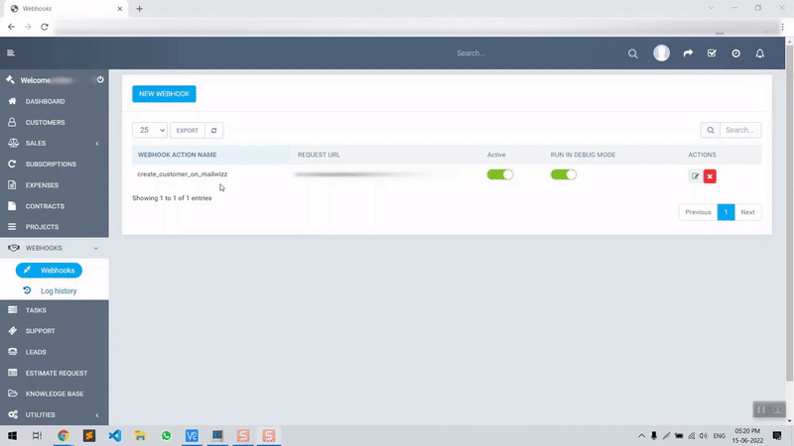Collapse sidebar with hamburger menu icon
The width and height of the screenshot is (794, 446).
(11, 54)
